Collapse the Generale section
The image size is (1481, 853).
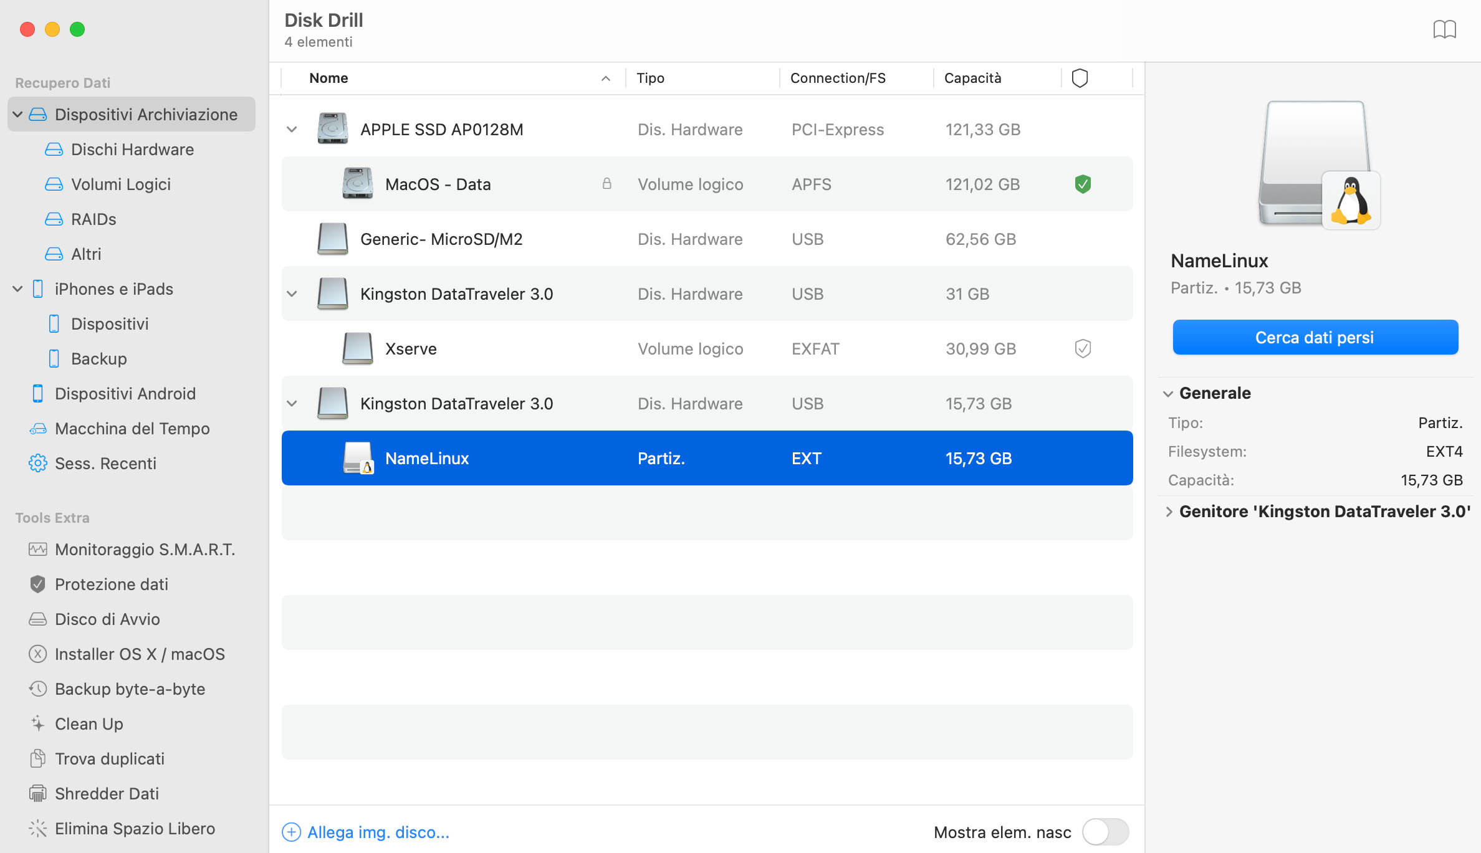click(x=1168, y=394)
